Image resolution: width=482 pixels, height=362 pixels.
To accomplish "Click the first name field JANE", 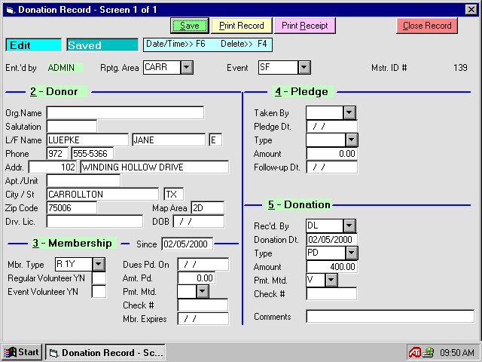I will point(169,140).
